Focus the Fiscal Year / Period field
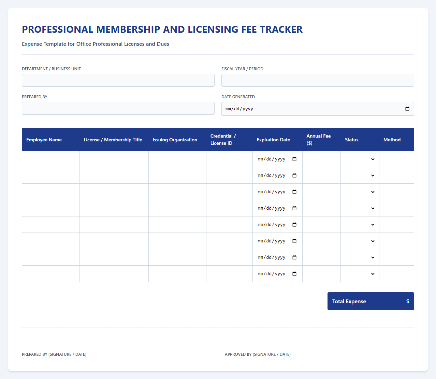 click(318, 80)
